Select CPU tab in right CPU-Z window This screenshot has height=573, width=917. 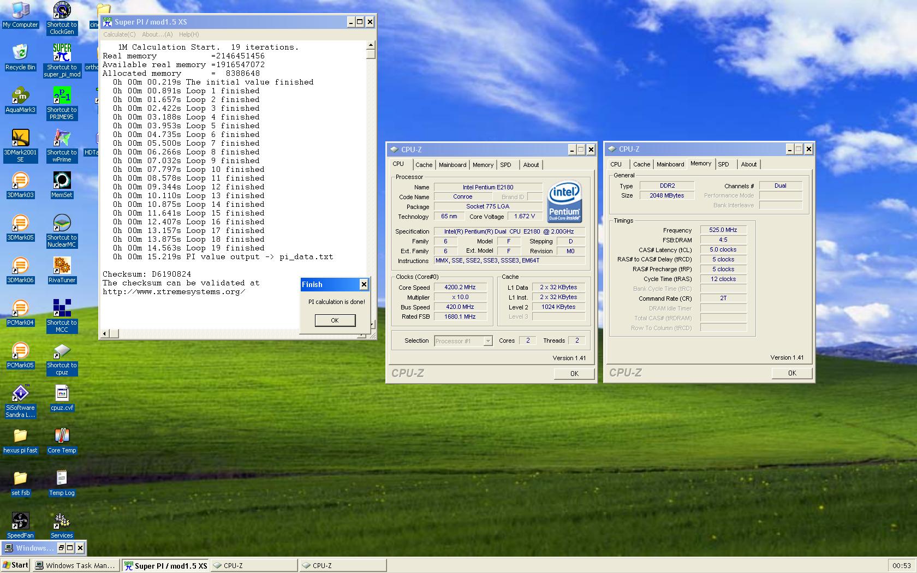pos(616,164)
